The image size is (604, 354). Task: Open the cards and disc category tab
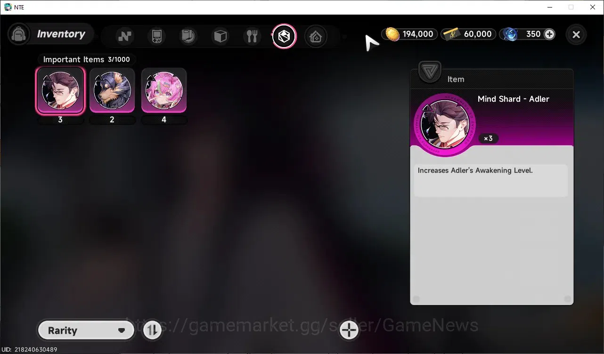(188, 36)
